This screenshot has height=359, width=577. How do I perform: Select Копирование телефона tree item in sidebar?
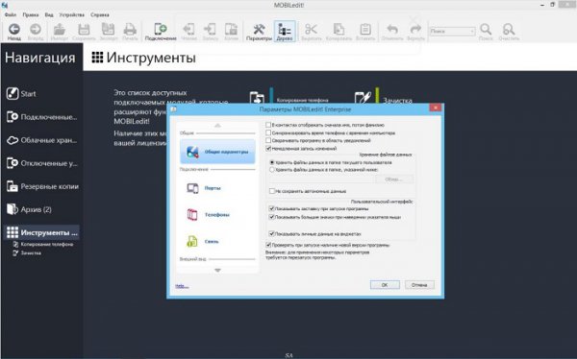[x=43, y=245]
